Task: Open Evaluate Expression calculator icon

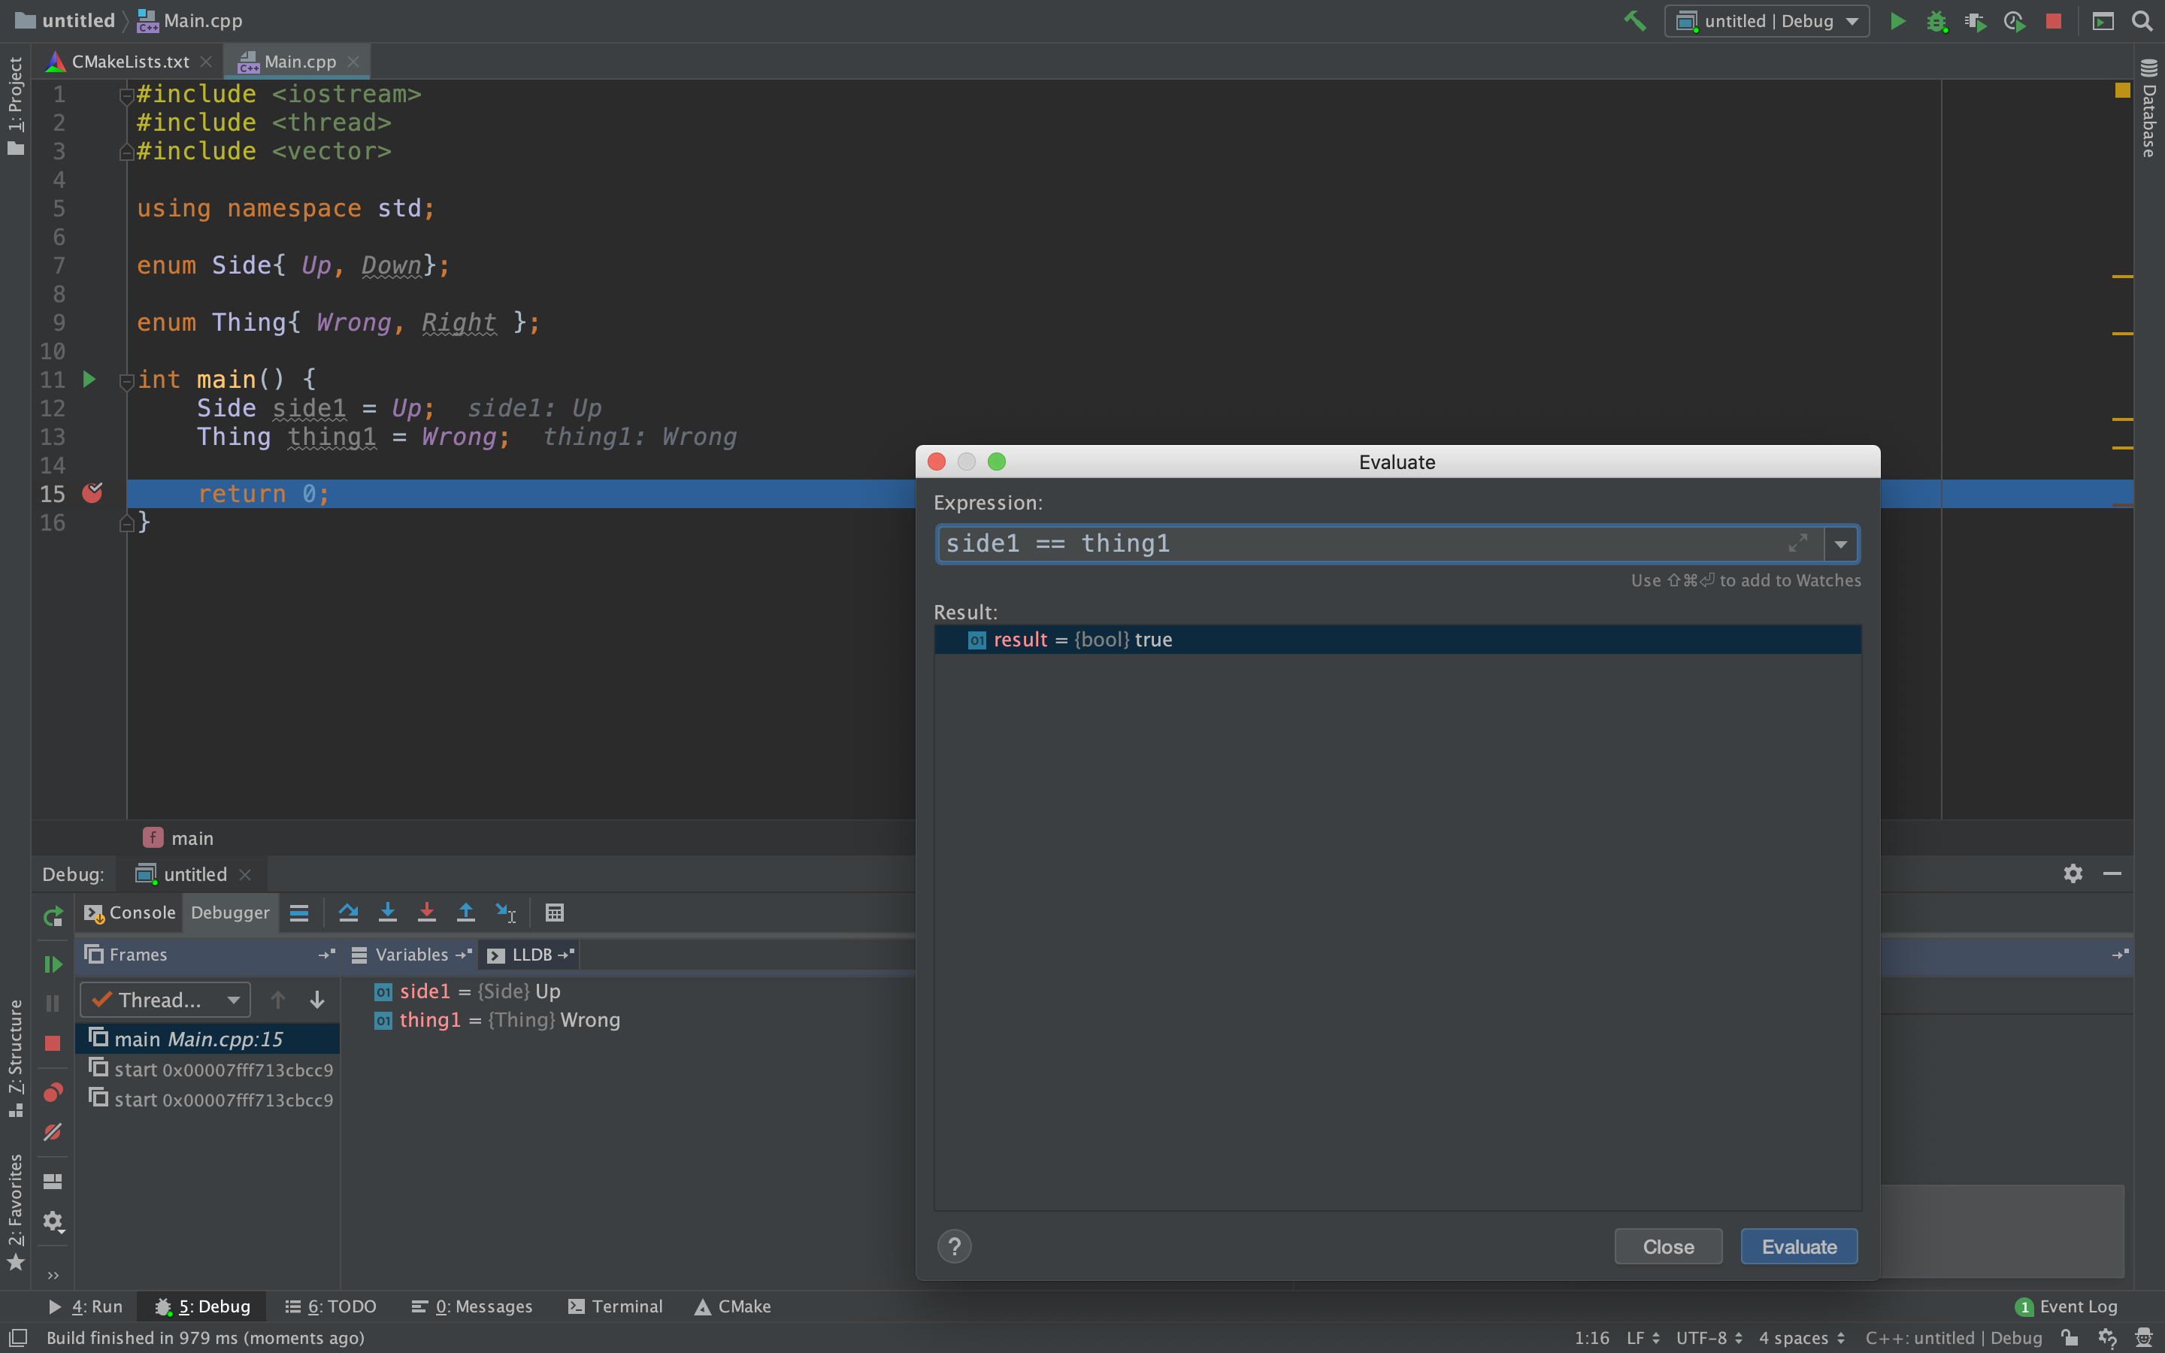Action: pyautogui.click(x=555, y=913)
